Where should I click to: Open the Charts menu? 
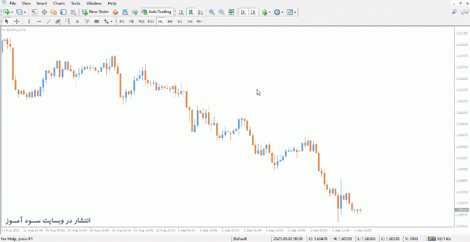click(x=58, y=4)
